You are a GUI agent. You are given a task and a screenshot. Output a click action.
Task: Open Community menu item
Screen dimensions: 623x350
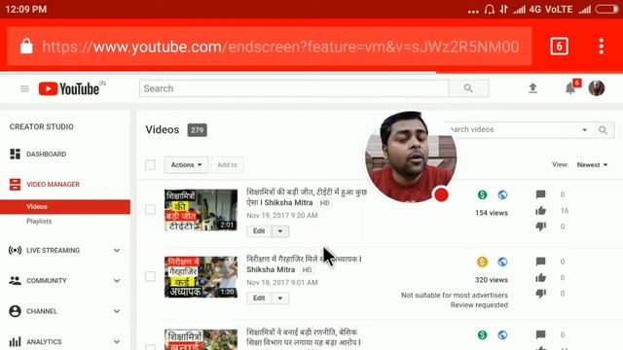point(47,281)
